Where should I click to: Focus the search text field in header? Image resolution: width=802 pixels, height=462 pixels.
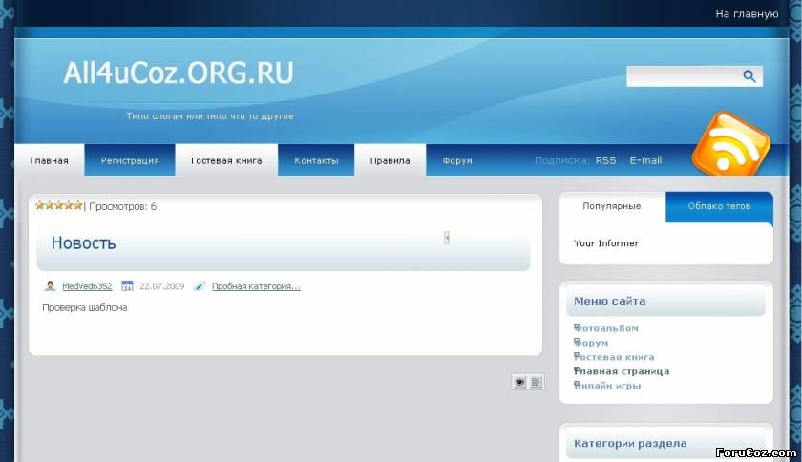pos(682,76)
